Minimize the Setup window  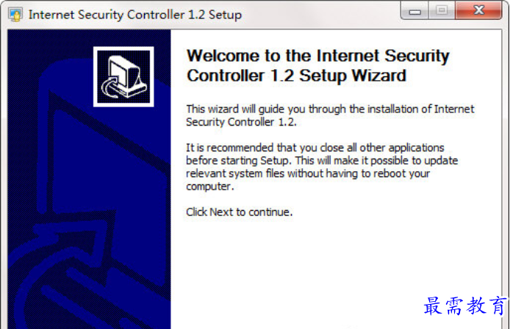pyautogui.click(x=415, y=12)
